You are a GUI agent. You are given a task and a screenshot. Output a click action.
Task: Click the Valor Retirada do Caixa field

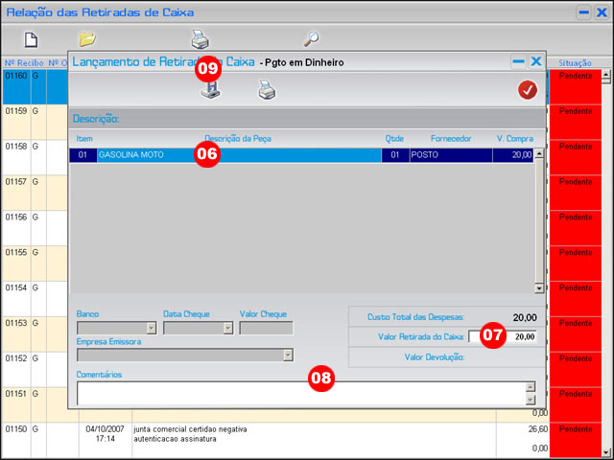503,337
